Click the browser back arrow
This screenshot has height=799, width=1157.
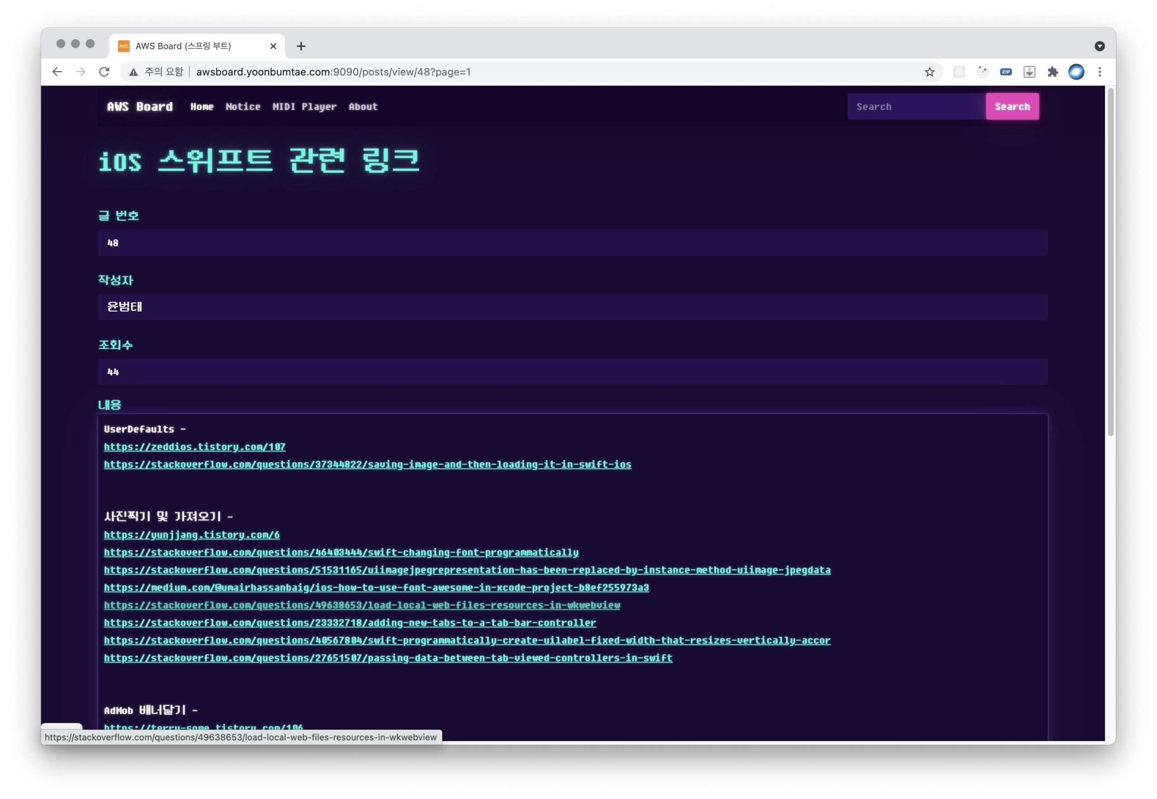[57, 71]
